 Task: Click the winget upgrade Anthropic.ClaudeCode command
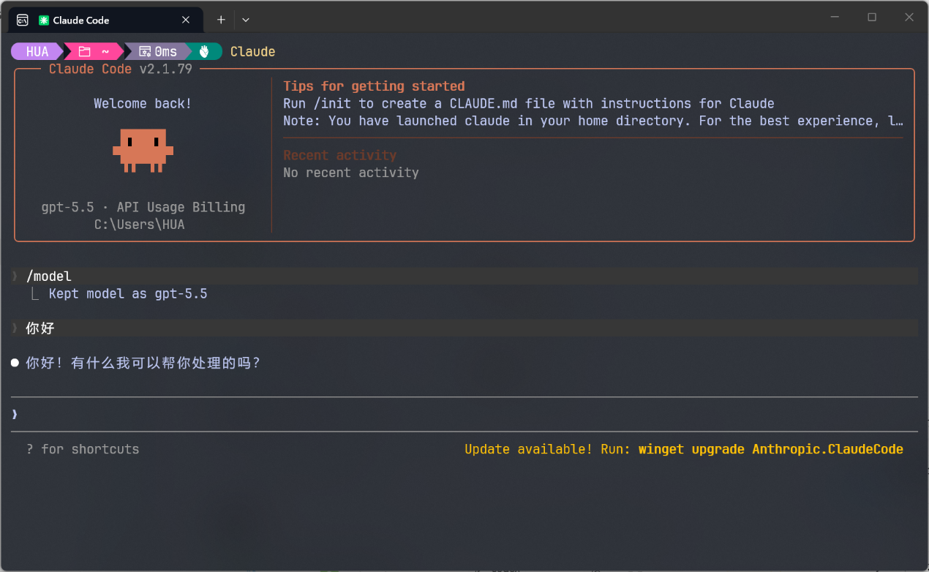(x=771, y=449)
